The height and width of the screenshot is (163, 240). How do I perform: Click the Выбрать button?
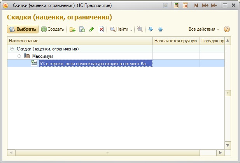pyautogui.click(x=23, y=29)
